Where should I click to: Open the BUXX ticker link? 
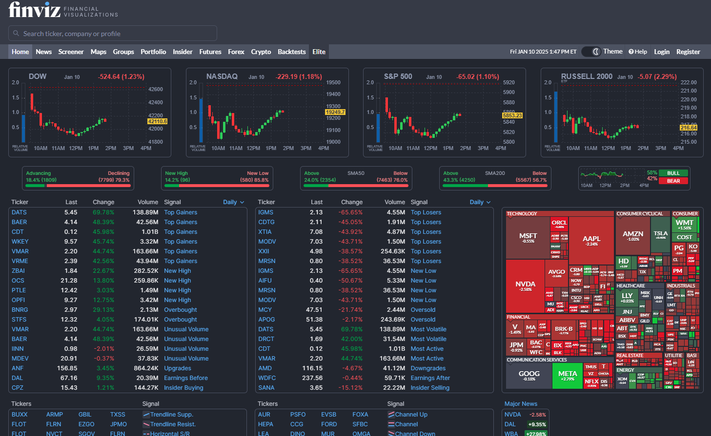pos(20,415)
